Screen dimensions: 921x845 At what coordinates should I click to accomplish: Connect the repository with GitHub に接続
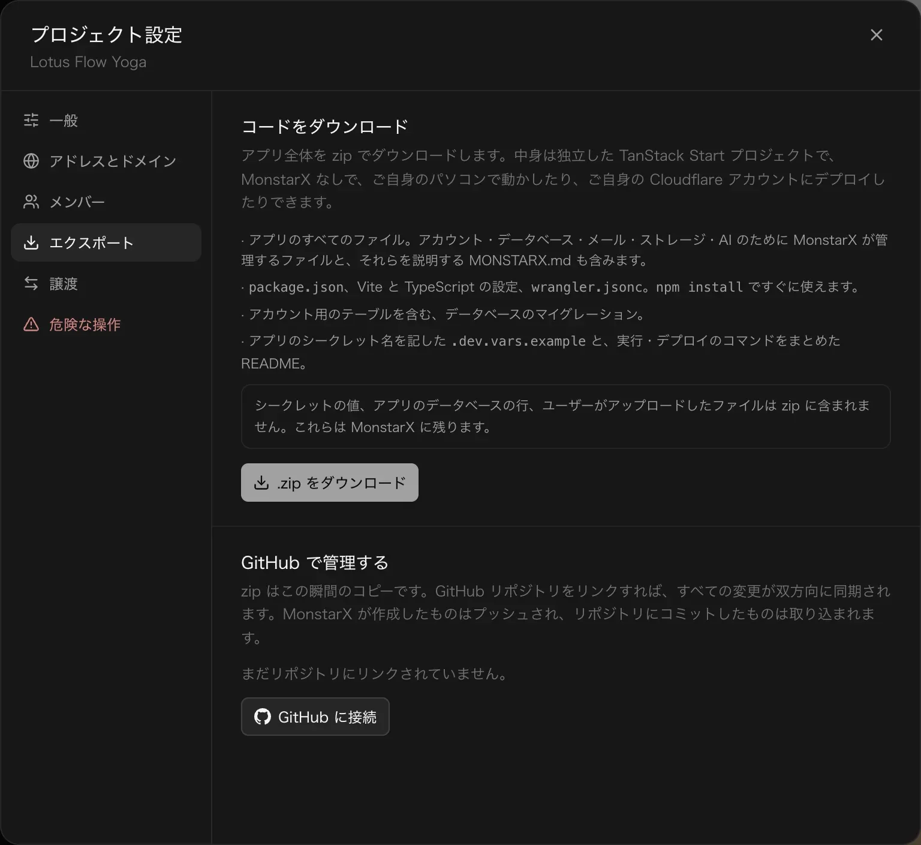(x=315, y=717)
